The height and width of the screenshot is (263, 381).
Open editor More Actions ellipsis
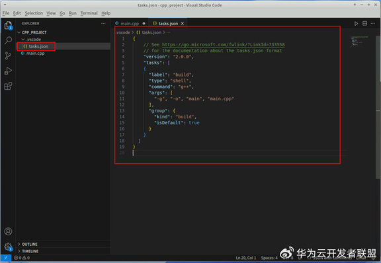[373, 24]
